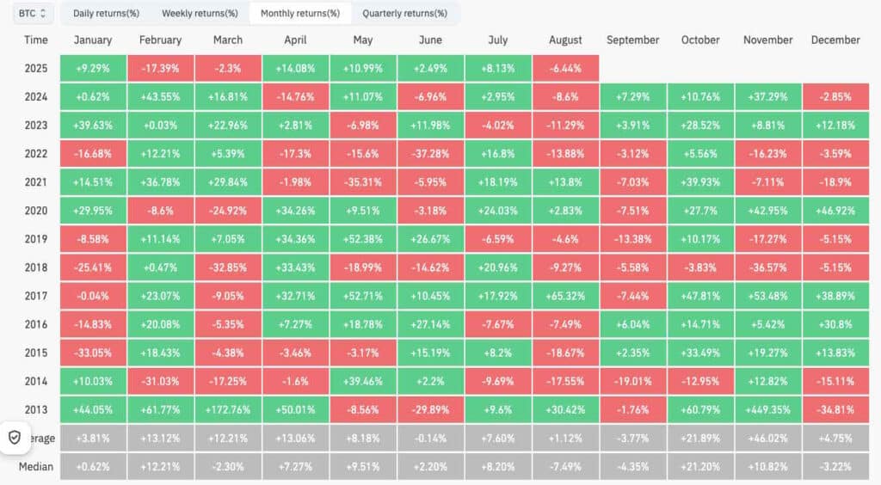Switch to Weekly returns(%) tab
The image size is (881, 485).
pyautogui.click(x=200, y=14)
